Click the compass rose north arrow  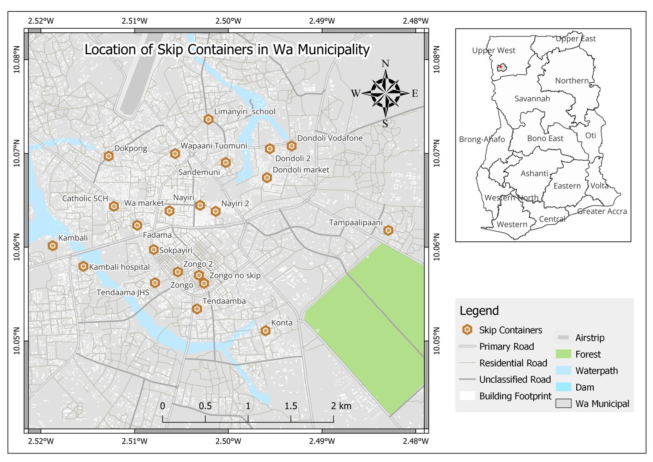(x=385, y=93)
